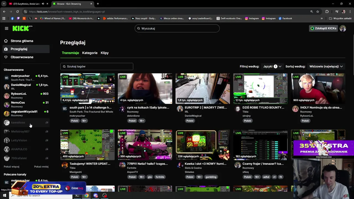Click Maxigashi avatar under Taskujemy stream

(x=65, y=165)
